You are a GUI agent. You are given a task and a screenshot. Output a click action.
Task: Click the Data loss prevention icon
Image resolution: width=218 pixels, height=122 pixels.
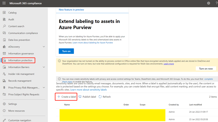click(4, 40)
